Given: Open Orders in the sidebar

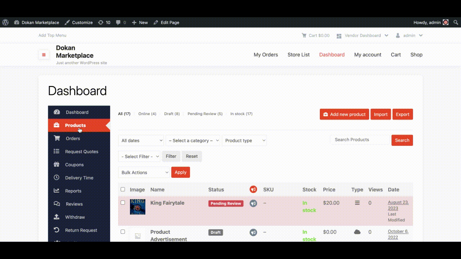Looking at the screenshot, I should point(79,138).
